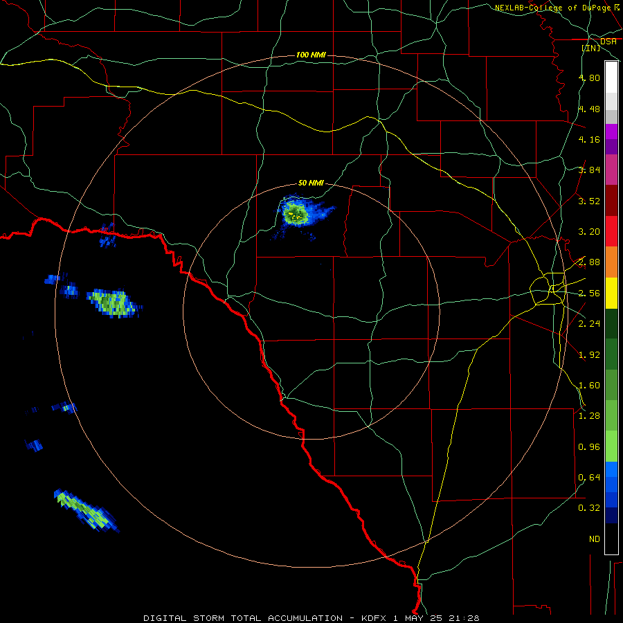Click the [IN] units label
This screenshot has height=623, width=623.
point(591,48)
